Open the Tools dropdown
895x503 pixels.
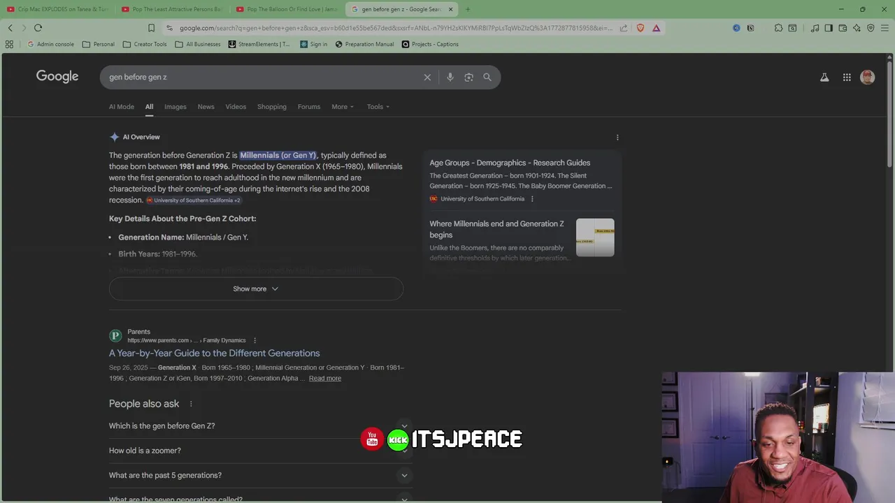[x=378, y=107]
